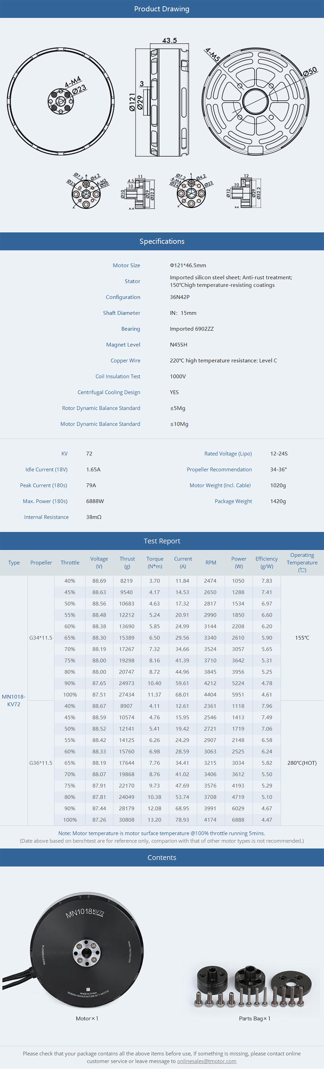Click the Magnet Level value N45SH
This screenshot has width=324, height=1072.
(179, 345)
